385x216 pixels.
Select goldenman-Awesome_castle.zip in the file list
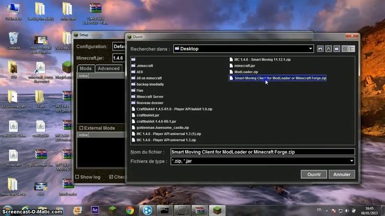[x=160, y=128]
